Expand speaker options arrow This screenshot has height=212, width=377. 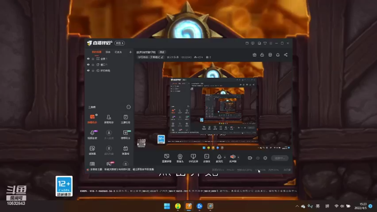coord(238,157)
